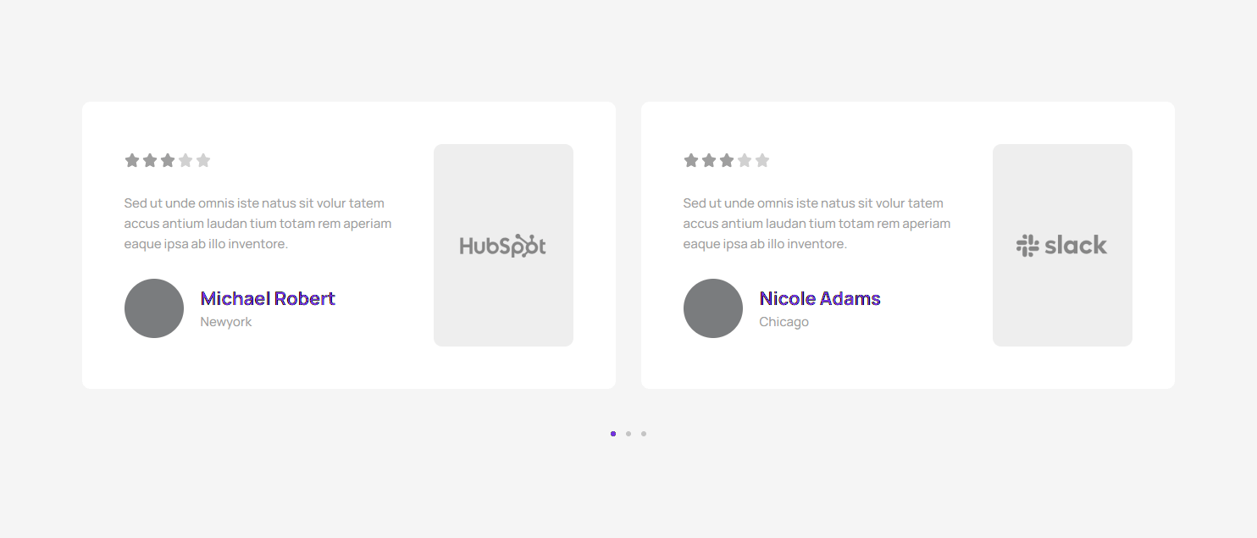1257x538 pixels.
Task: Click second star in Nicole Adams' rating
Action: point(709,160)
